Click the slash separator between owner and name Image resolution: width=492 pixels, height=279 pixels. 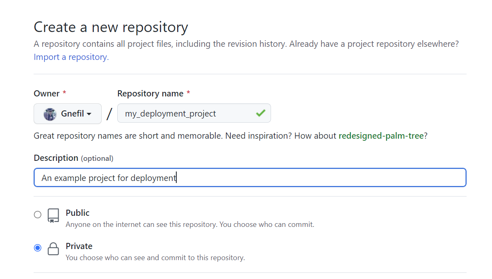[109, 114]
